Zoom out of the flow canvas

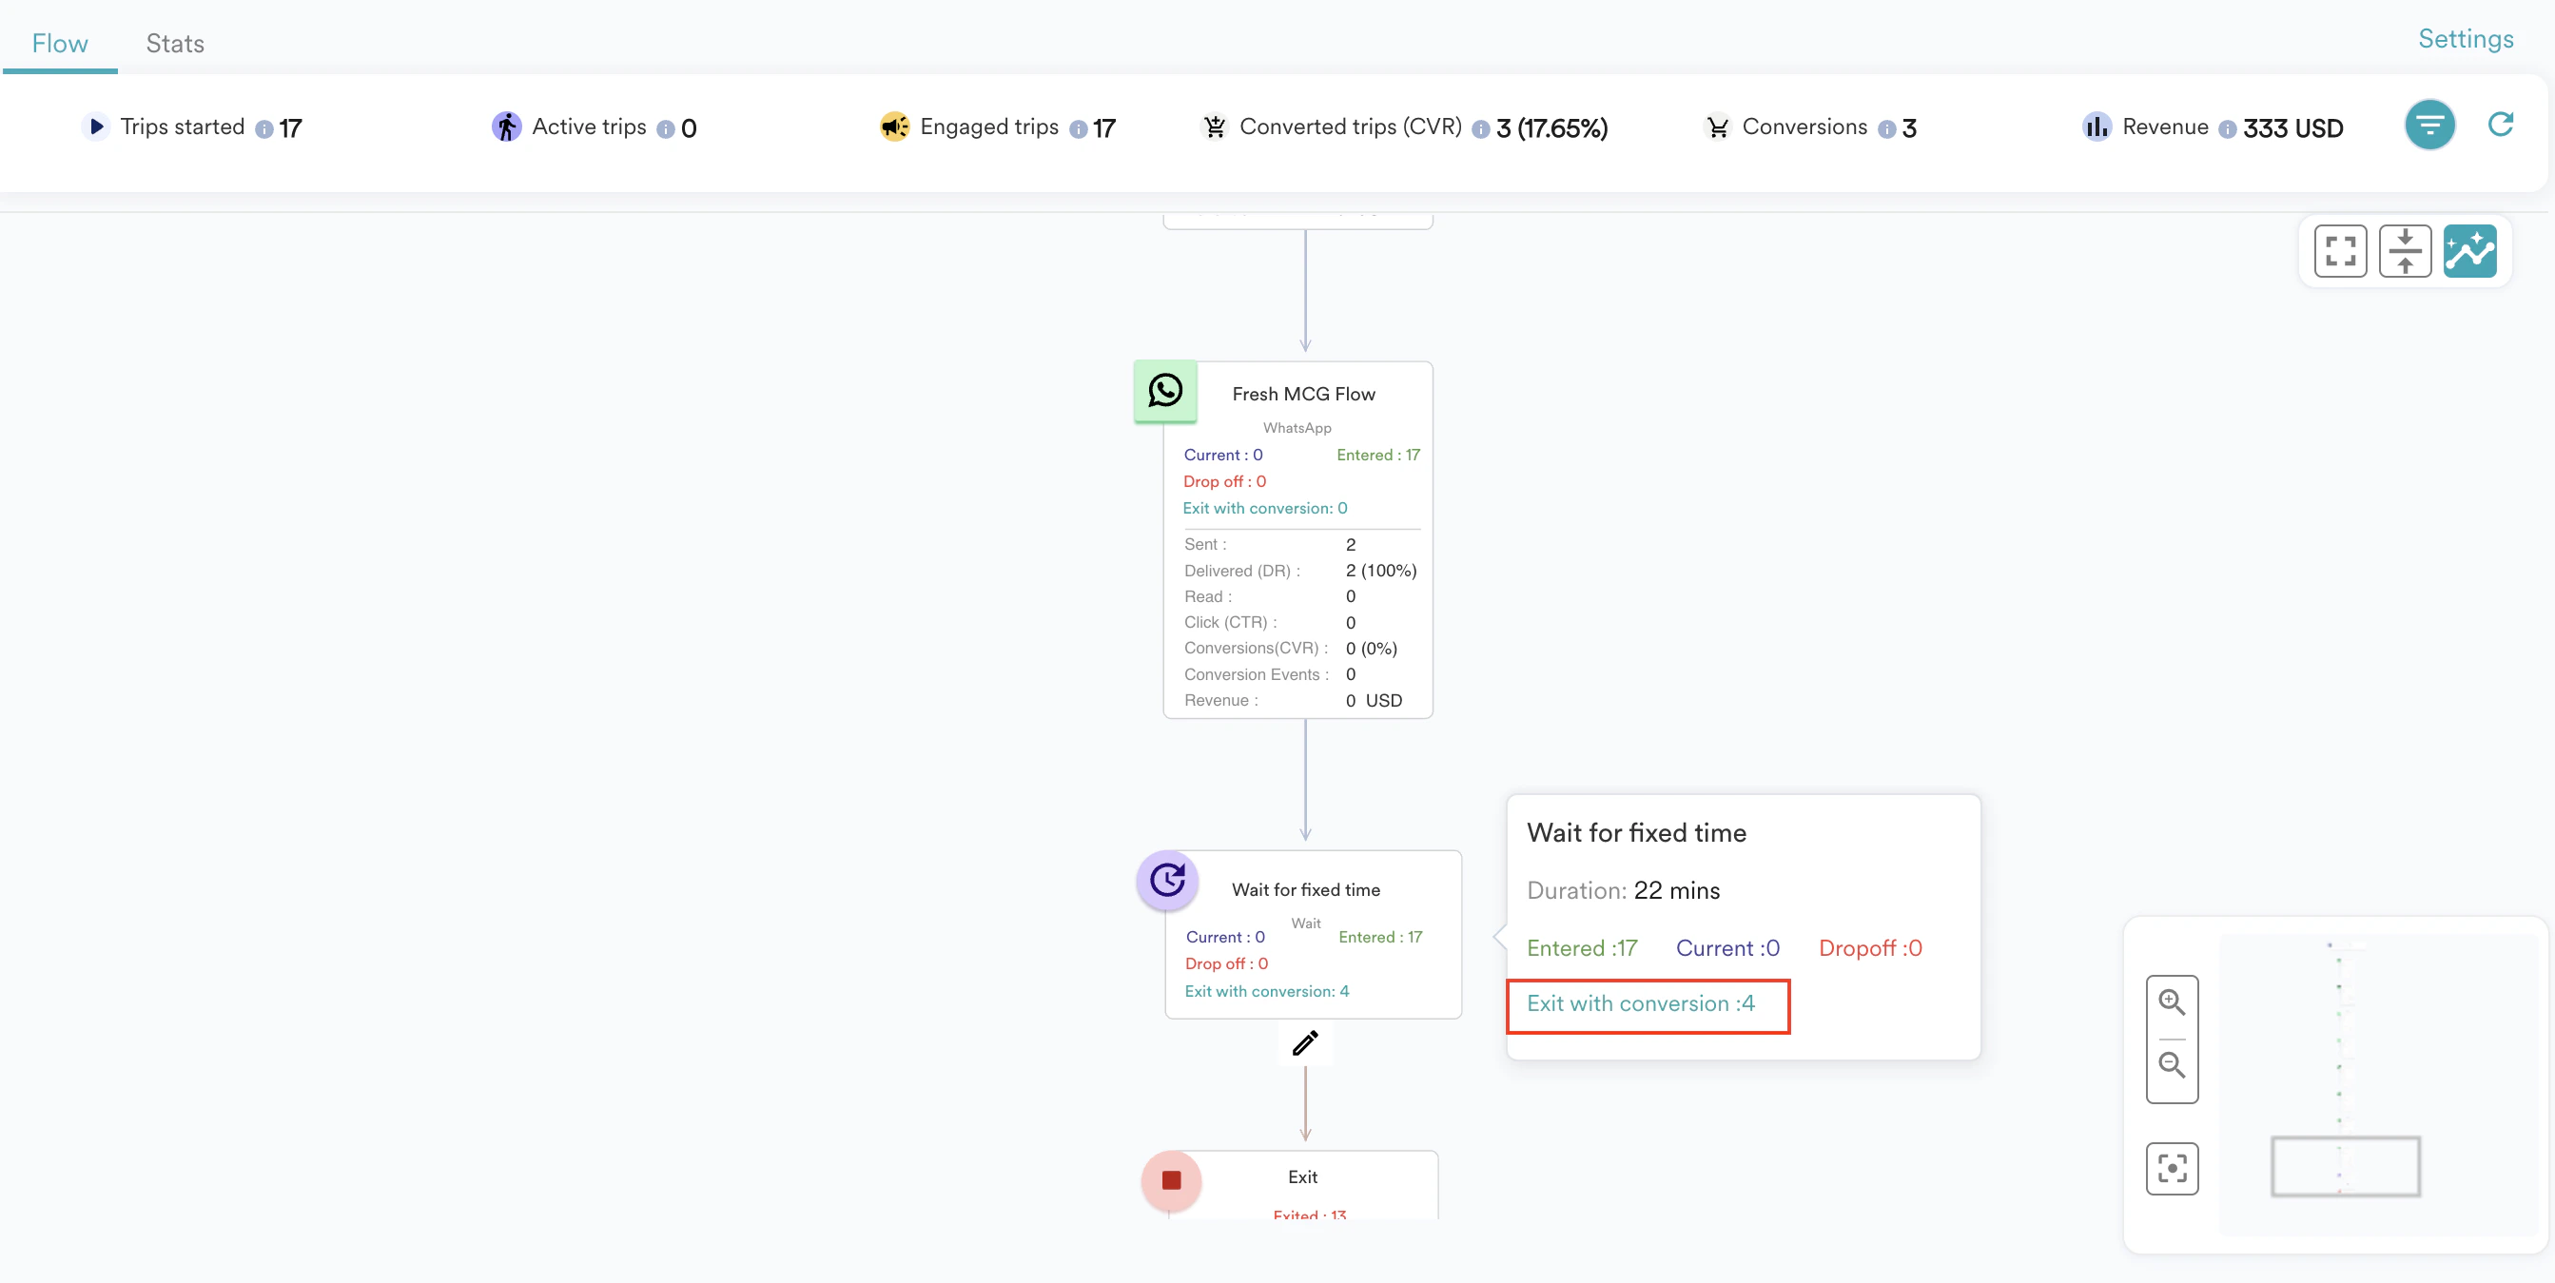tap(2171, 1066)
